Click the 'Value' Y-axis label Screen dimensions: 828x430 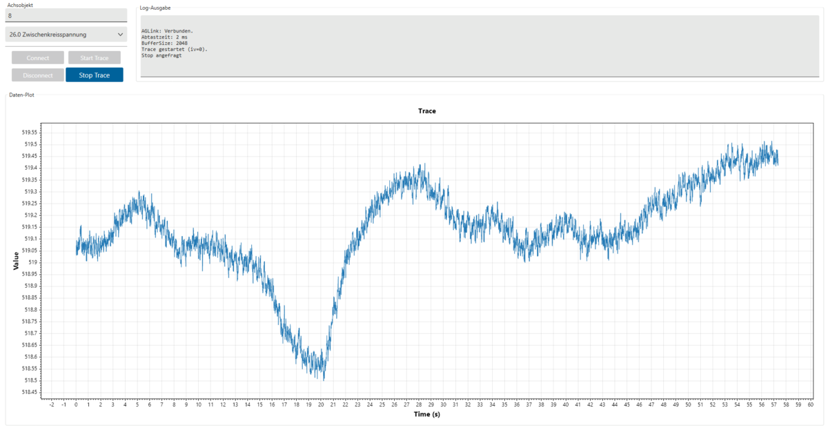coord(16,260)
